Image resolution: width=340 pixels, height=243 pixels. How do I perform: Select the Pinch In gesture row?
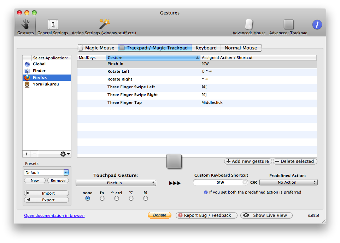click(197, 64)
